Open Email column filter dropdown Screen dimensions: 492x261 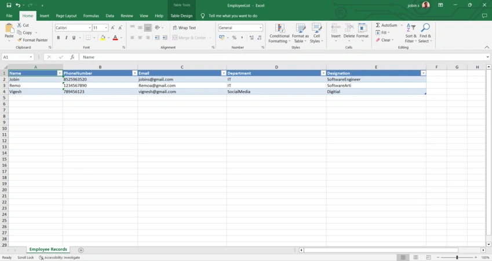point(224,73)
